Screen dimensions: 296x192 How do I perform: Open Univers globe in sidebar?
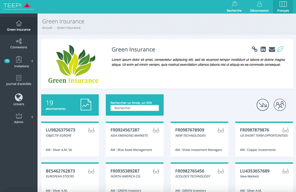click(19, 100)
